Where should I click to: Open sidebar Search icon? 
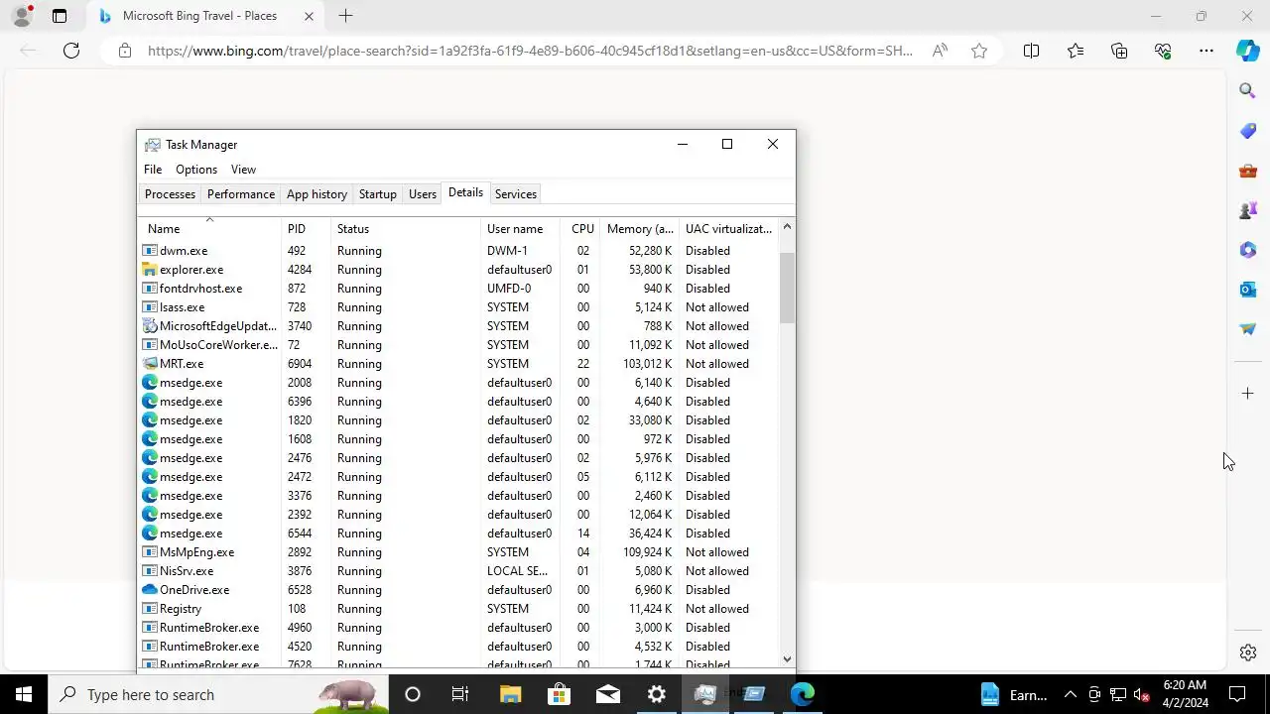click(1248, 91)
